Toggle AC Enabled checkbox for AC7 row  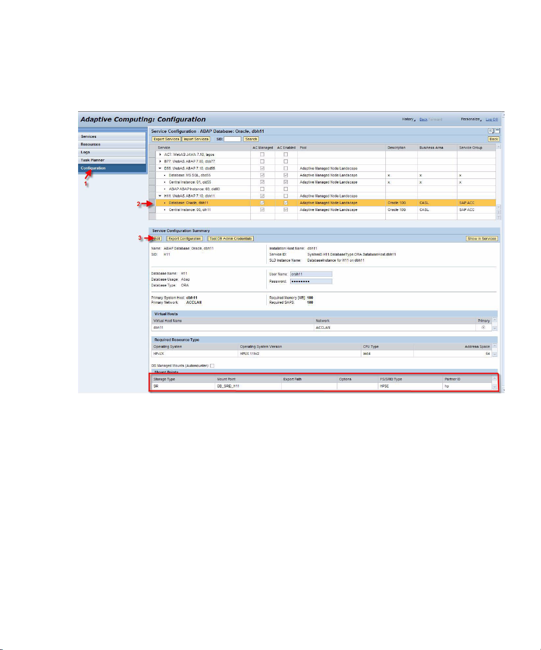(286, 154)
